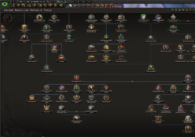
Task: Open the recruit and deploy tank icon
Action: point(50,5)
